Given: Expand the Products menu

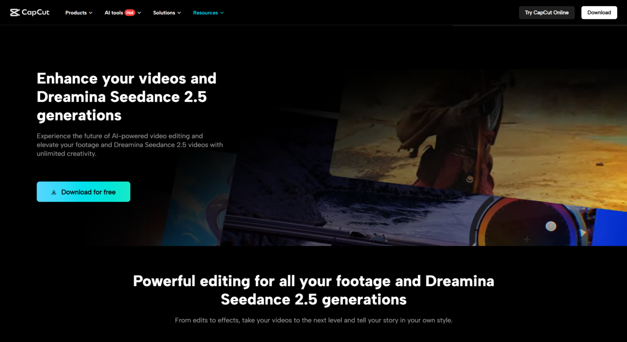Looking at the screenshot, I should pos(79,13).
